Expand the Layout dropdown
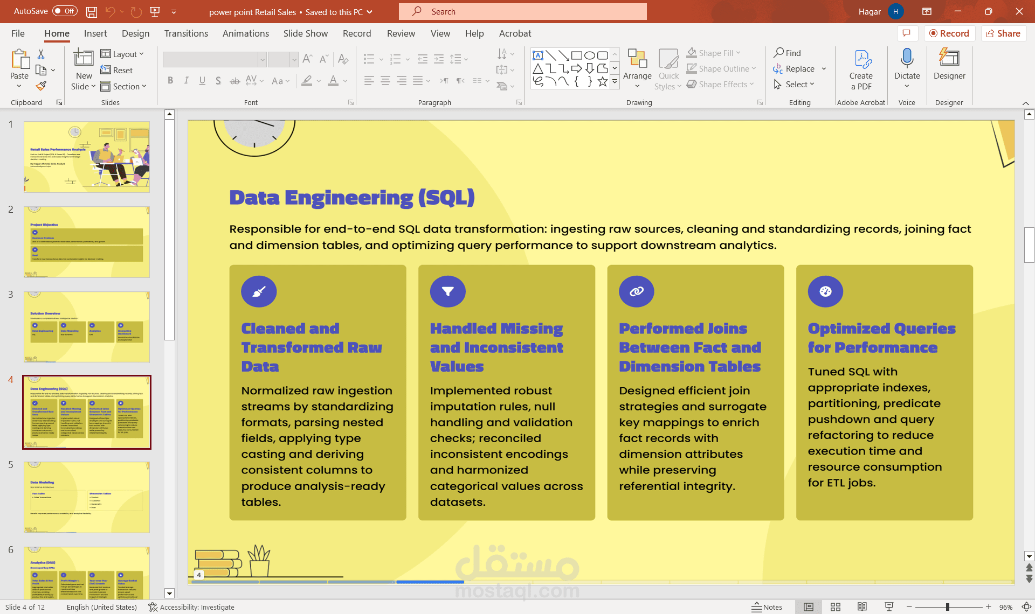1035x614 pixels. click(x=123, y=54)
